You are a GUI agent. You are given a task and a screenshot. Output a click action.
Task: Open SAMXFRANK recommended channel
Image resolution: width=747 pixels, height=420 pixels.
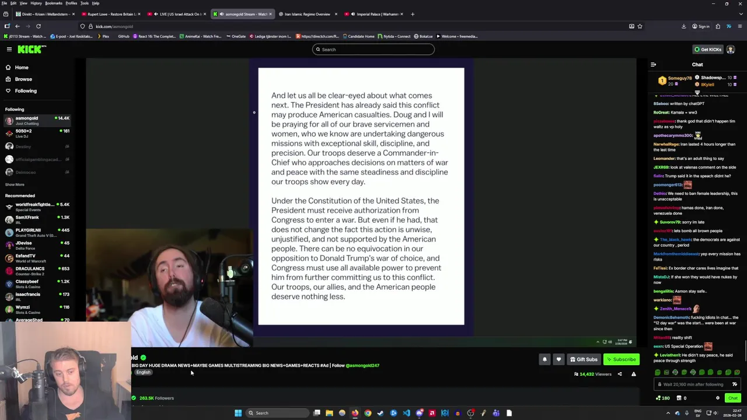(37, 219)
